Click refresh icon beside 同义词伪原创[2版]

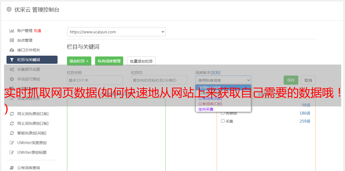pyautogui.click(x=12, y=123)
